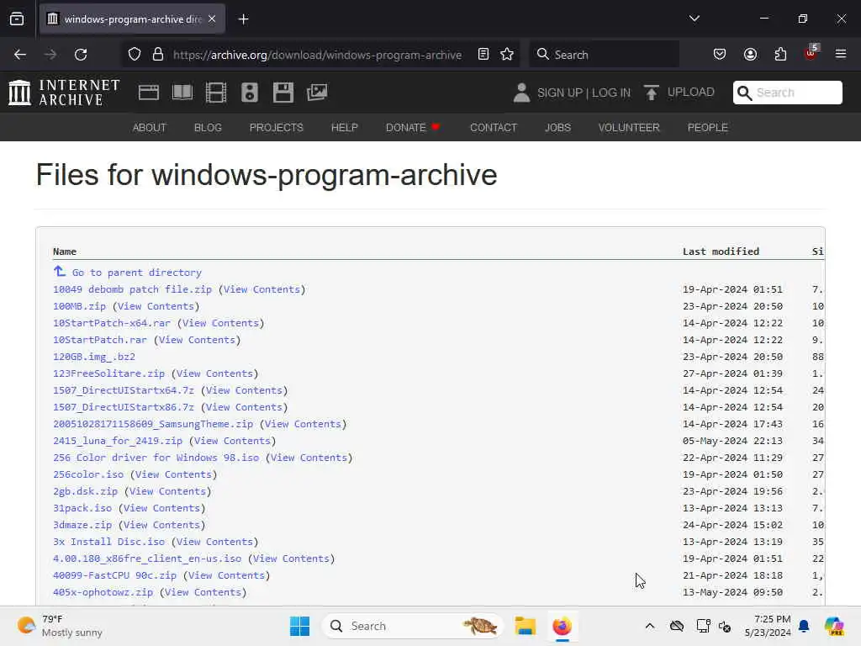
Task: Open the Images icon
Action: click(x=317, y=93)
